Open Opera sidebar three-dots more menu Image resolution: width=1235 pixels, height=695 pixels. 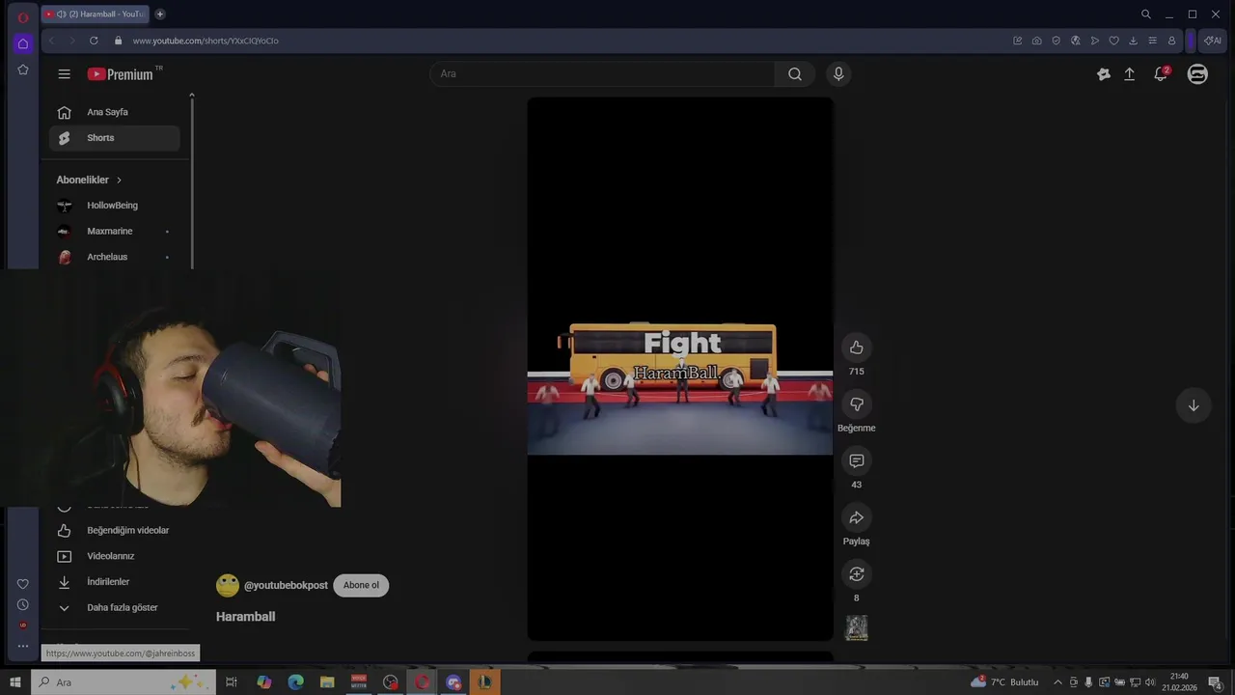pyautogui.click(x=23, y=647)
